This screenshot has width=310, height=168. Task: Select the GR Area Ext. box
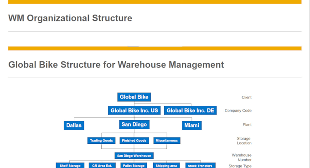tap(102, 166)
